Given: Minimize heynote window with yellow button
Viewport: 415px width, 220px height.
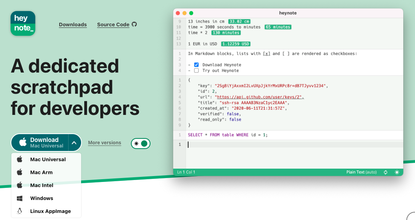Looking at the screenshot, I should [185, 13].
